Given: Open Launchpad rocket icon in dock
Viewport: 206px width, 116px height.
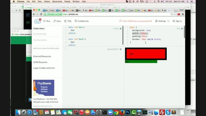Looking at the screenshot, I should (24, 112).
